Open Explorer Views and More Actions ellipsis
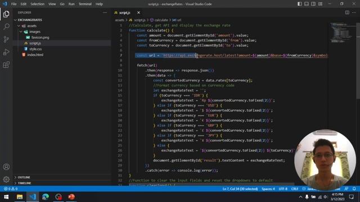The width and height of the screenshot is (360, 202). pos(105,12)
